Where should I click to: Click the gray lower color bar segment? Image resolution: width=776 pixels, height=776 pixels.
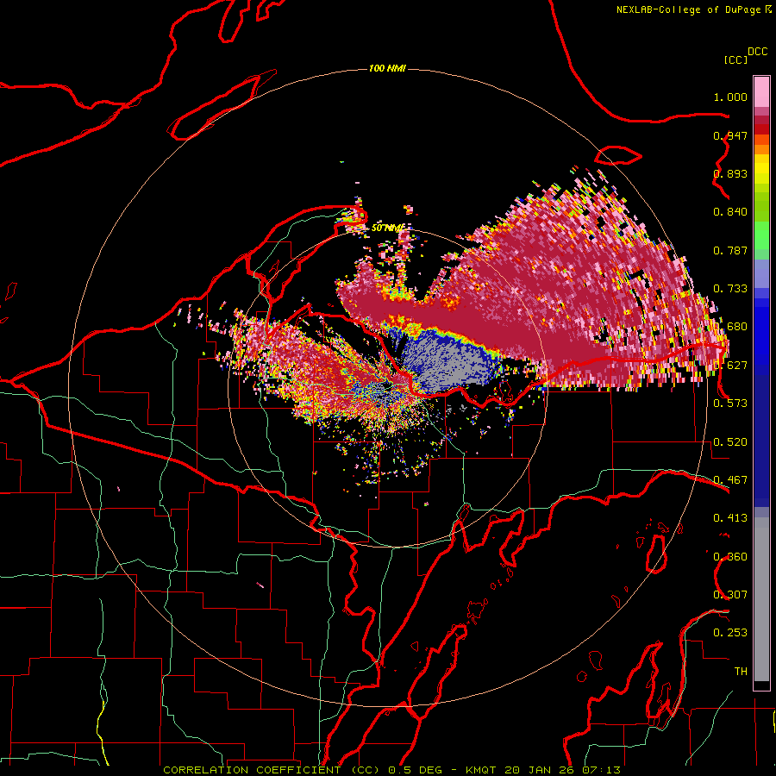coord(761,599)
